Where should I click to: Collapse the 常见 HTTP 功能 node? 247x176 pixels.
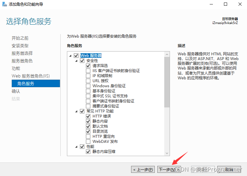76,111
